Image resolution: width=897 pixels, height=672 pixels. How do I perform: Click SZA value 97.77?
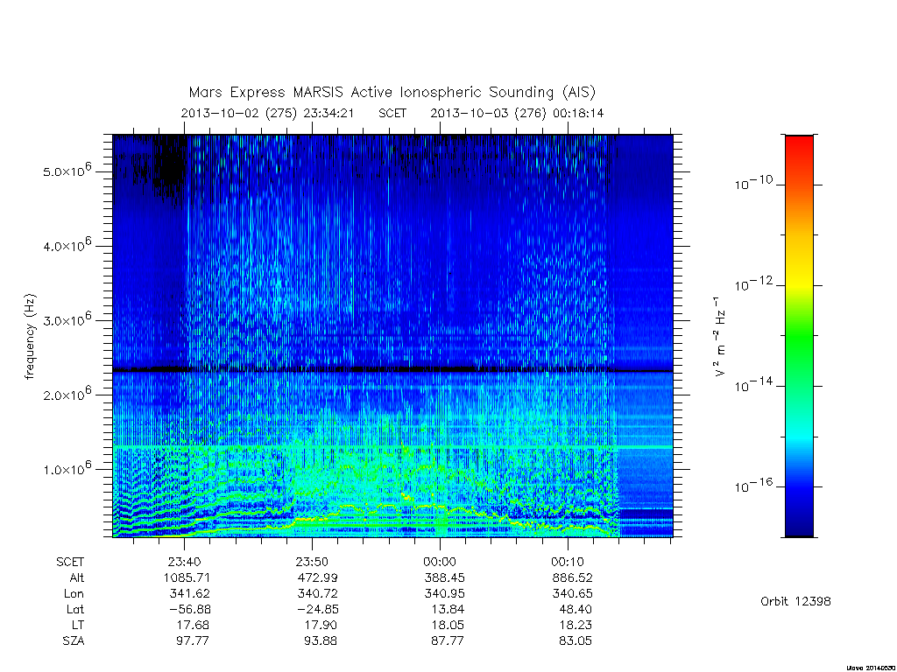point(193,641)
